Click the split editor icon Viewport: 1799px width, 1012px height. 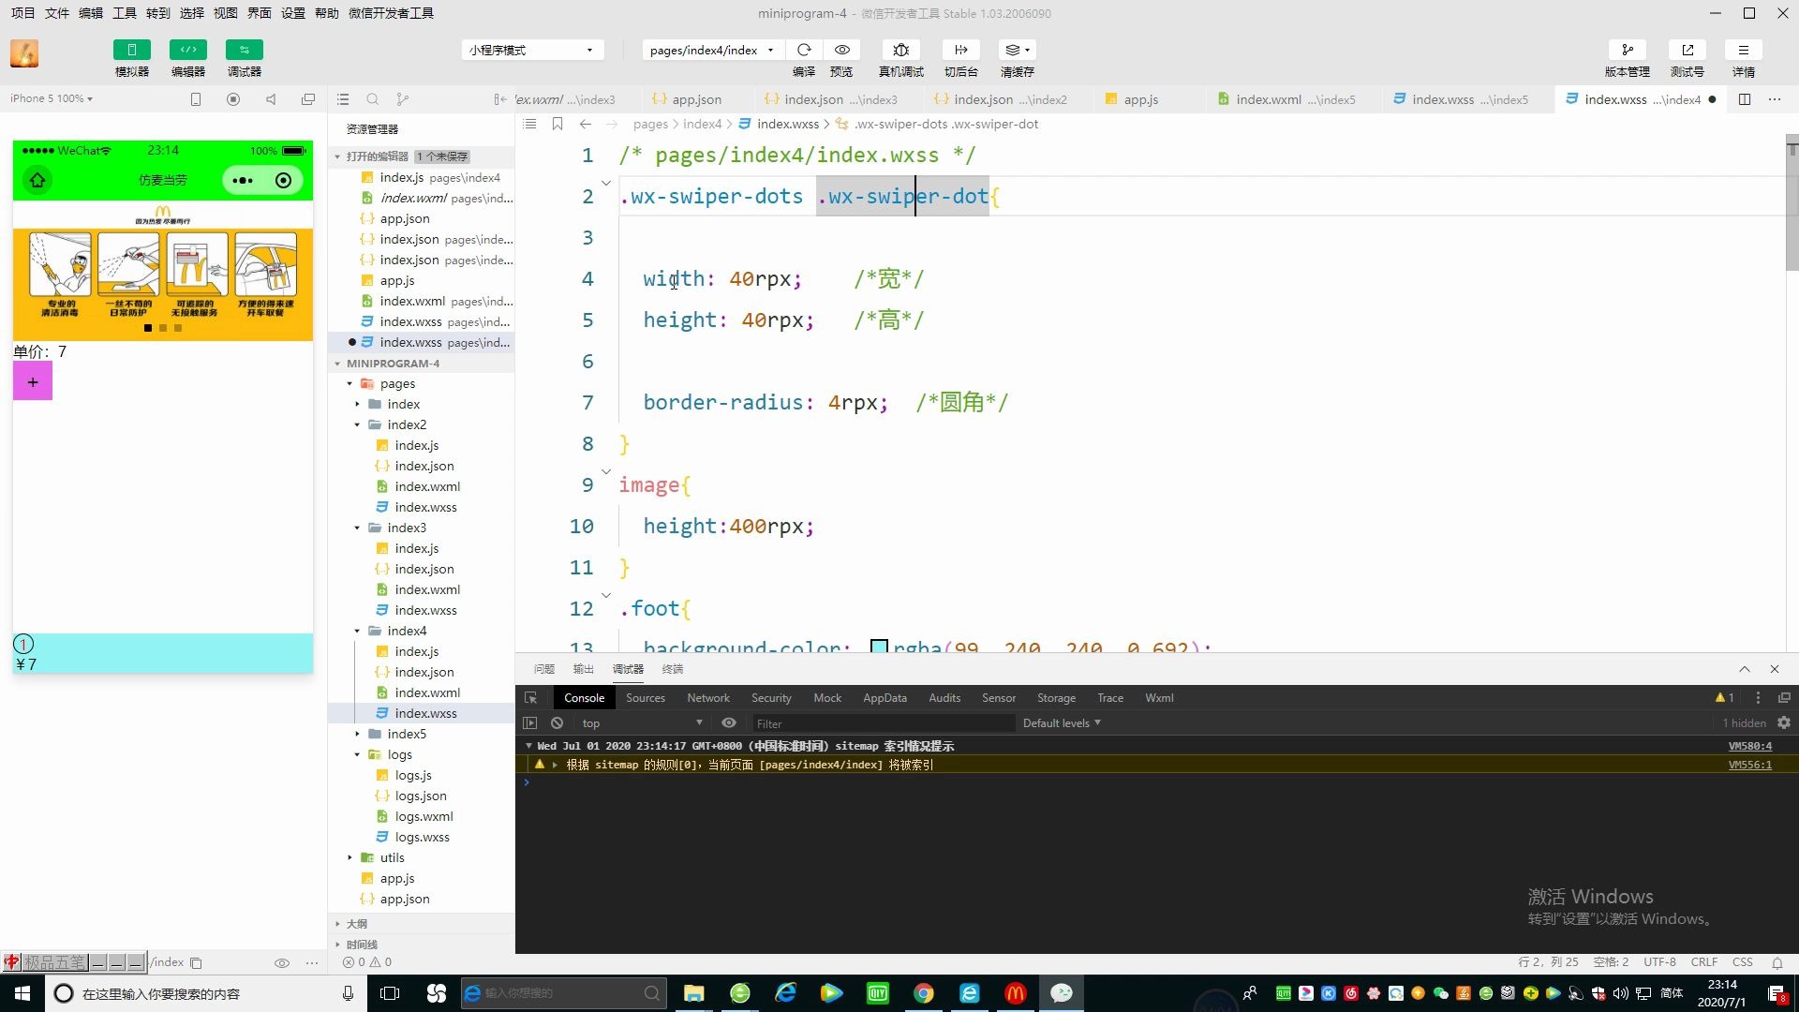coord(1744,99)
